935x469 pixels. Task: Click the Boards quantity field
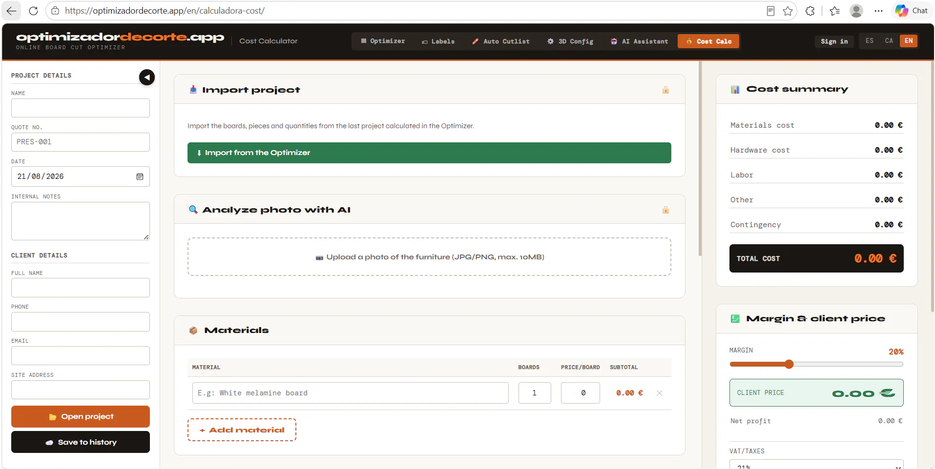(535, 393)
